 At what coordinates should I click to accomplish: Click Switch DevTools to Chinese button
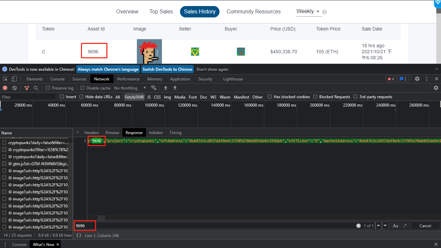click(167, 69)
